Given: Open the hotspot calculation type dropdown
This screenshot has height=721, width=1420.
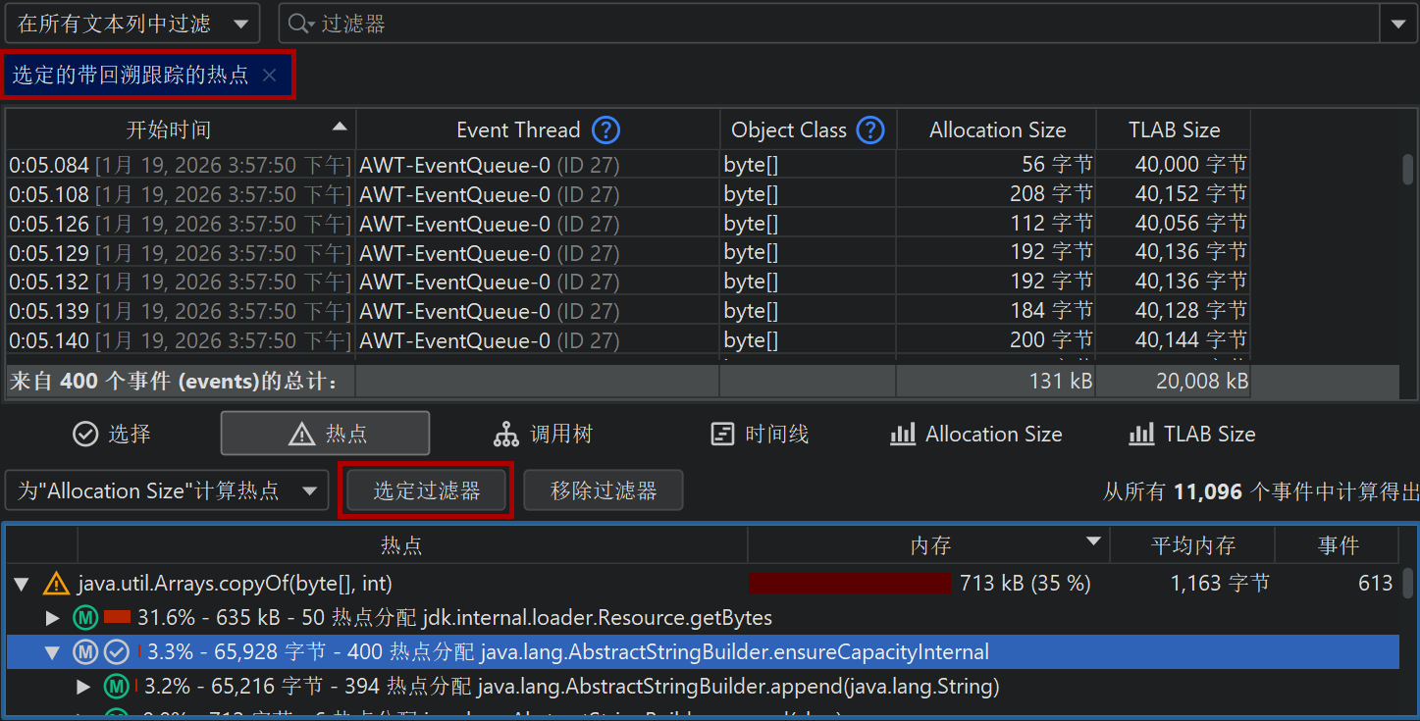Looking at the screenshot, I should tap(167, 490).
